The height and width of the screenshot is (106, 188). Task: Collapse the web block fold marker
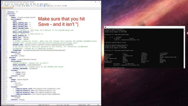click(x=7, y=78)
